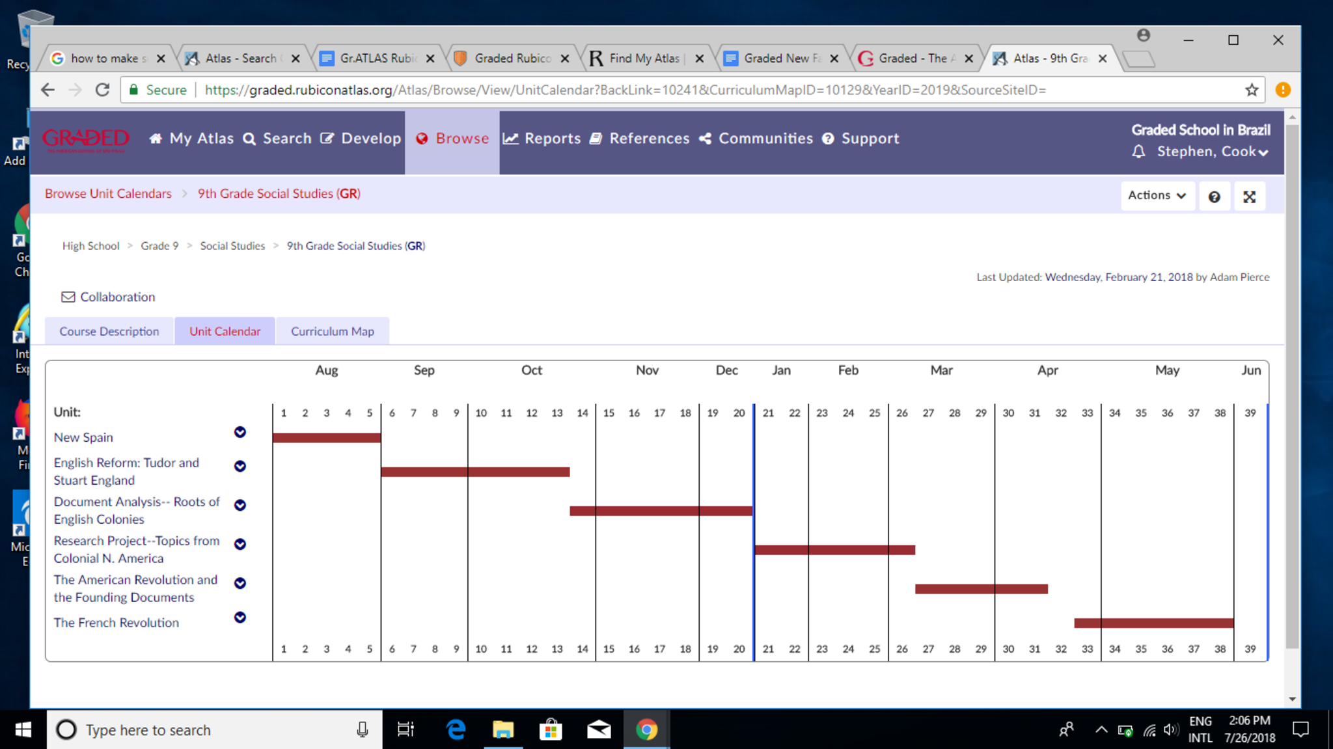The image size is (1333, 749).
Task: Expand English Reform unit details chevron
Action: click(240, 466)
